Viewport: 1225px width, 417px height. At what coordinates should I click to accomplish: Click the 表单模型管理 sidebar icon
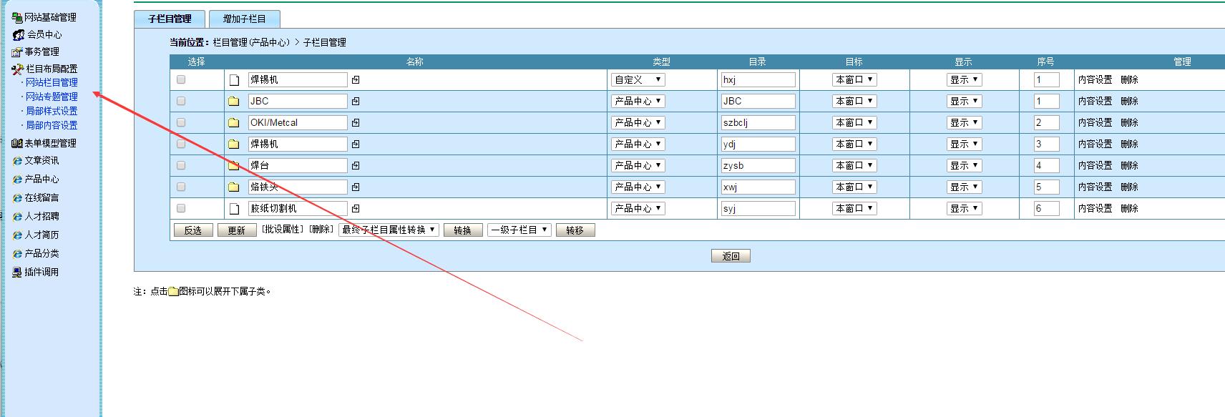pyautogui.click(x=17, y=143)
